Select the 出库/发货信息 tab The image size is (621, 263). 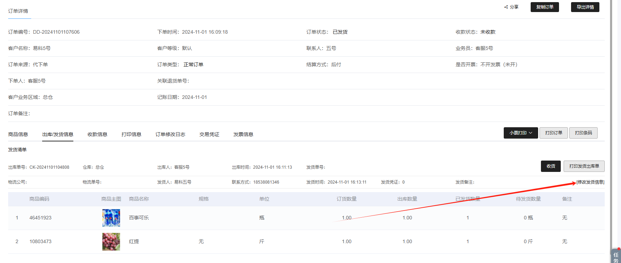(x=58, y=134)
